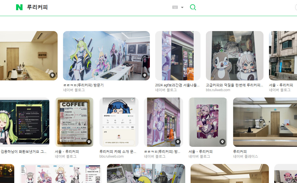Open the street building exterior thumbnail
The image size is (297, 183).
(x=283, y=56)
